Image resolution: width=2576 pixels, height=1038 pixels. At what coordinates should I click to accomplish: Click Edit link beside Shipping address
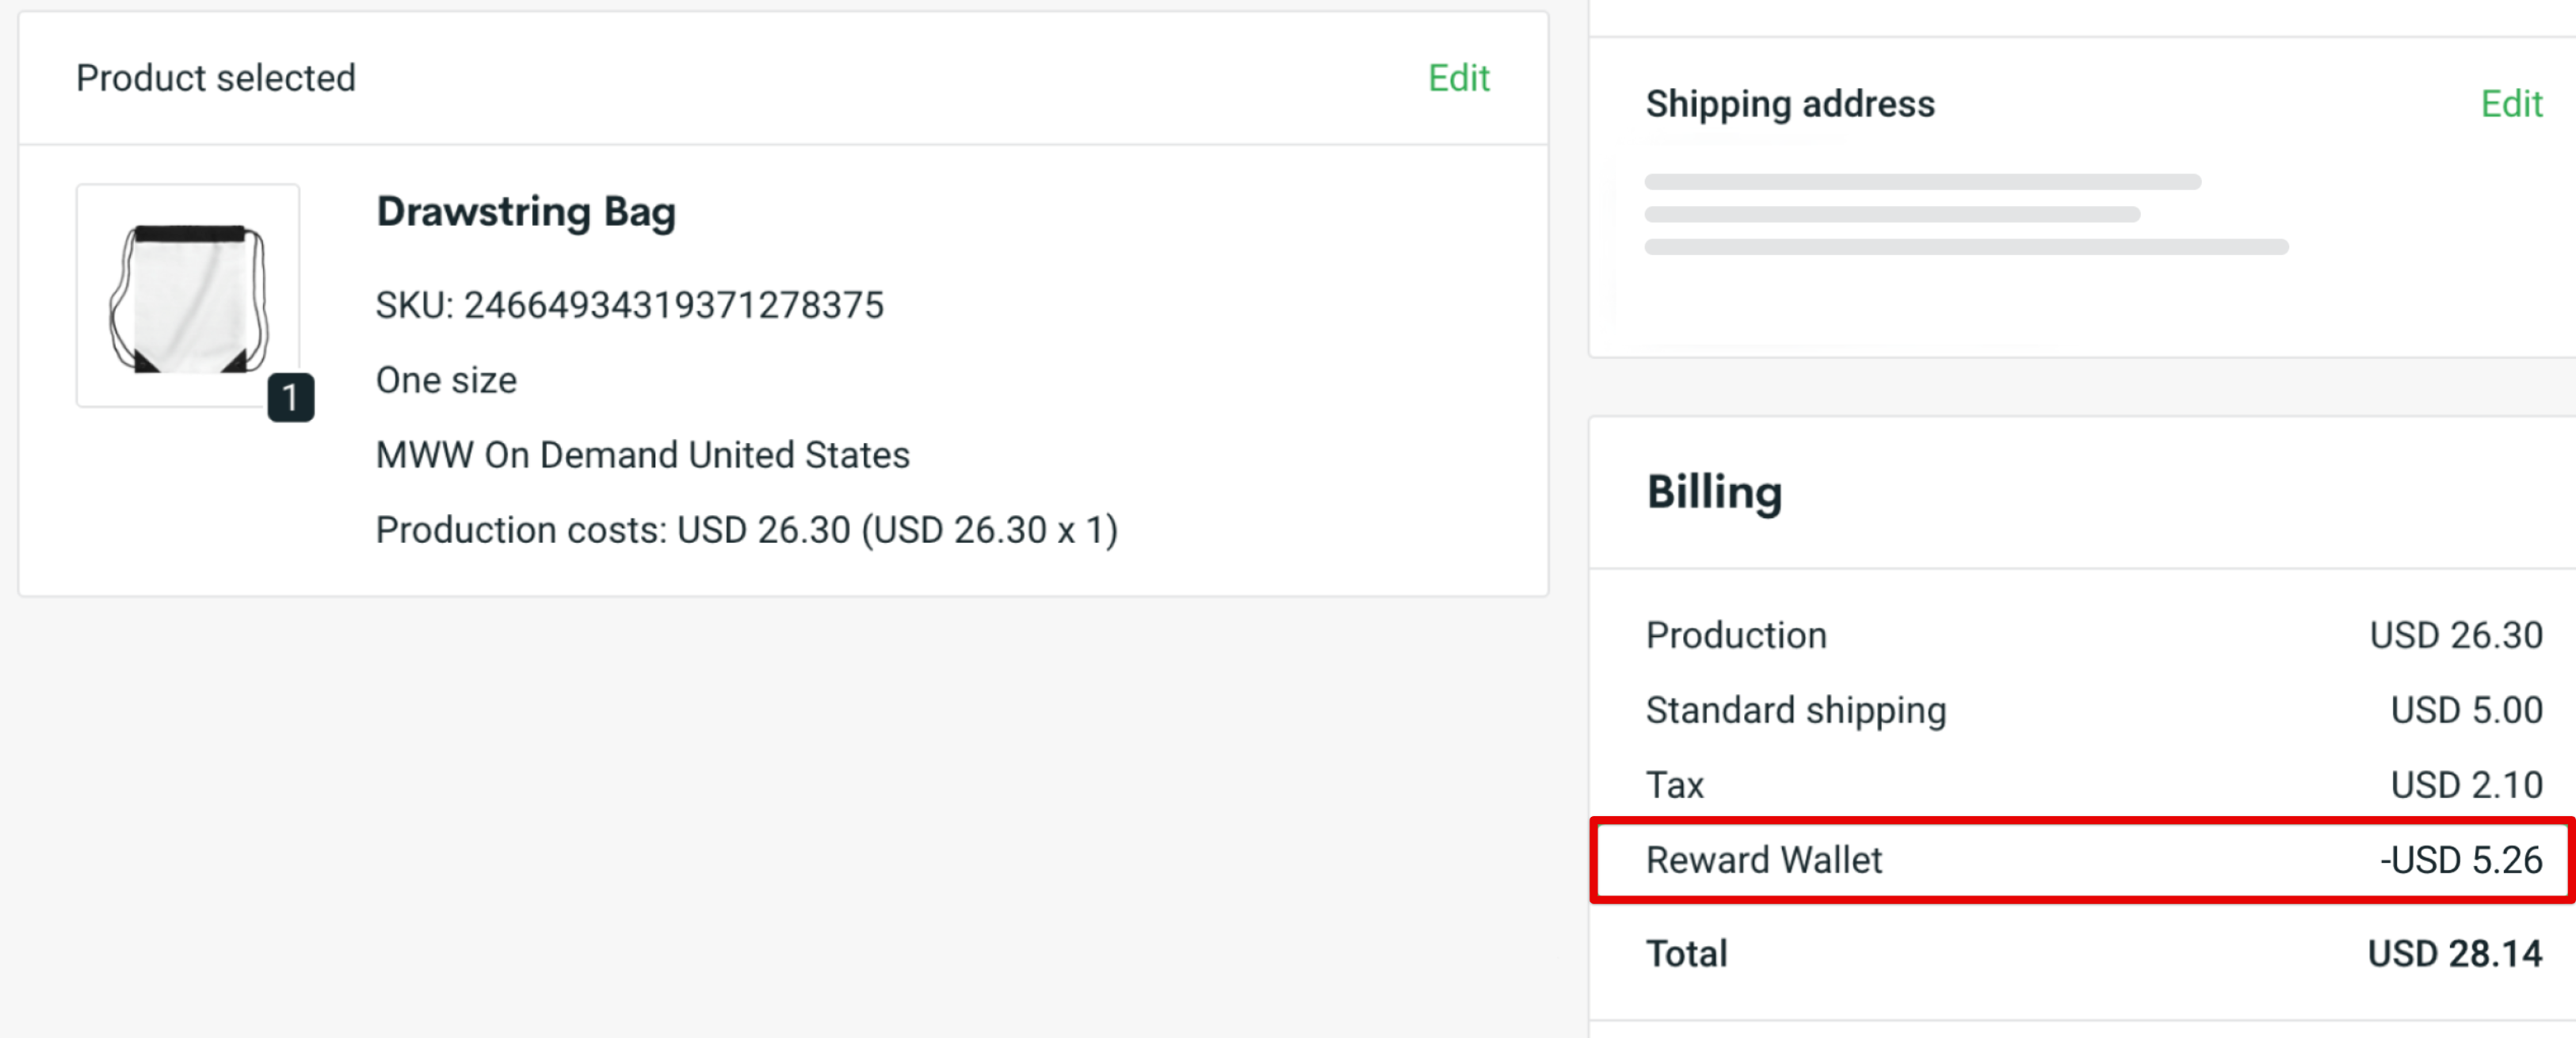(2511, 104)
